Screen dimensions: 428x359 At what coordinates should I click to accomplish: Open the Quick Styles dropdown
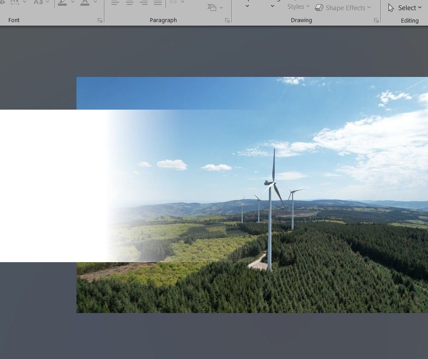coord(298,7)
